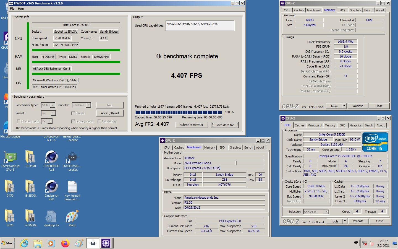Open the Help menu

(x=21, y=9)
